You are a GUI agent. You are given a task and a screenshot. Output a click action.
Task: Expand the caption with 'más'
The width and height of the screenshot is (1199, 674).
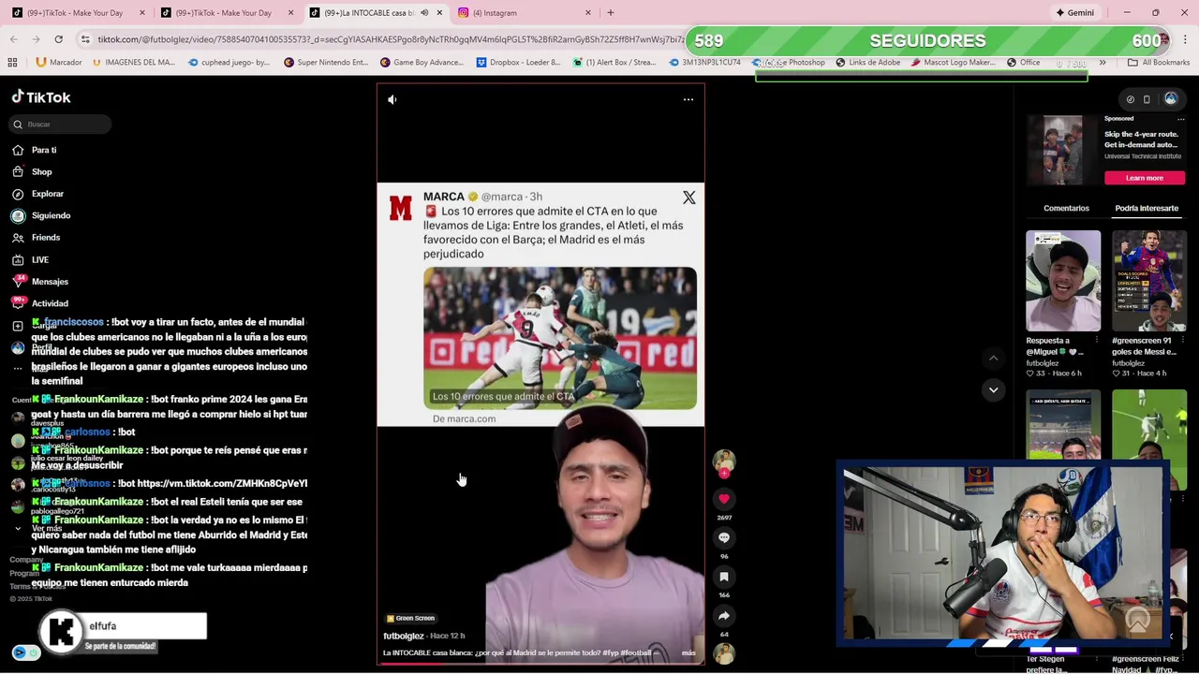click(x=688, y=653)
